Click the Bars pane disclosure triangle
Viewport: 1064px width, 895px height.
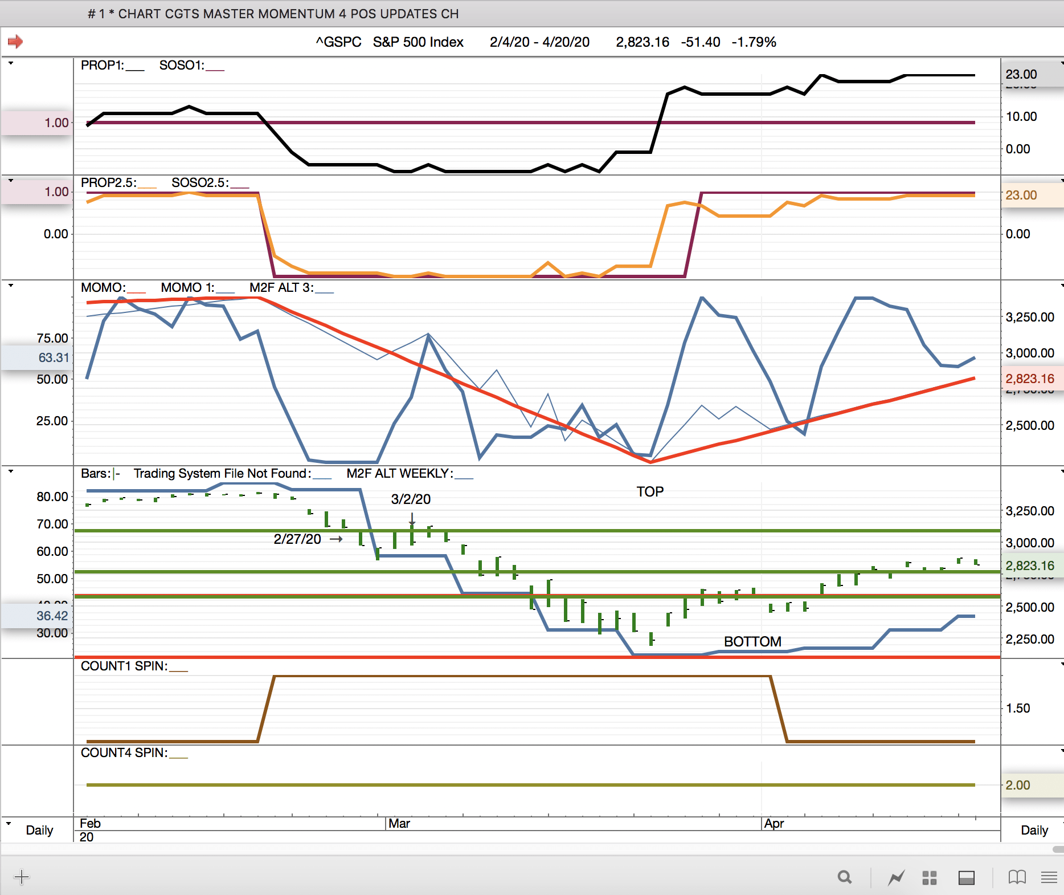tap(10, 471)
